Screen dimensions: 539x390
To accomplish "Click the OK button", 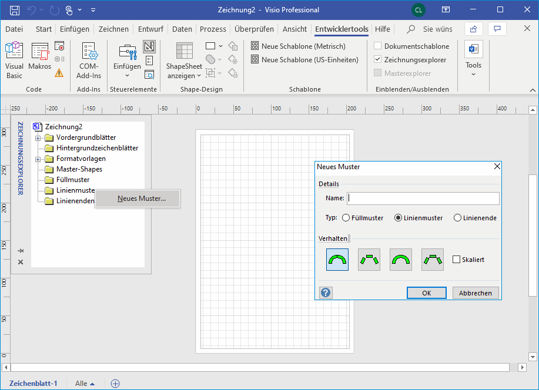I will point(427,292).
